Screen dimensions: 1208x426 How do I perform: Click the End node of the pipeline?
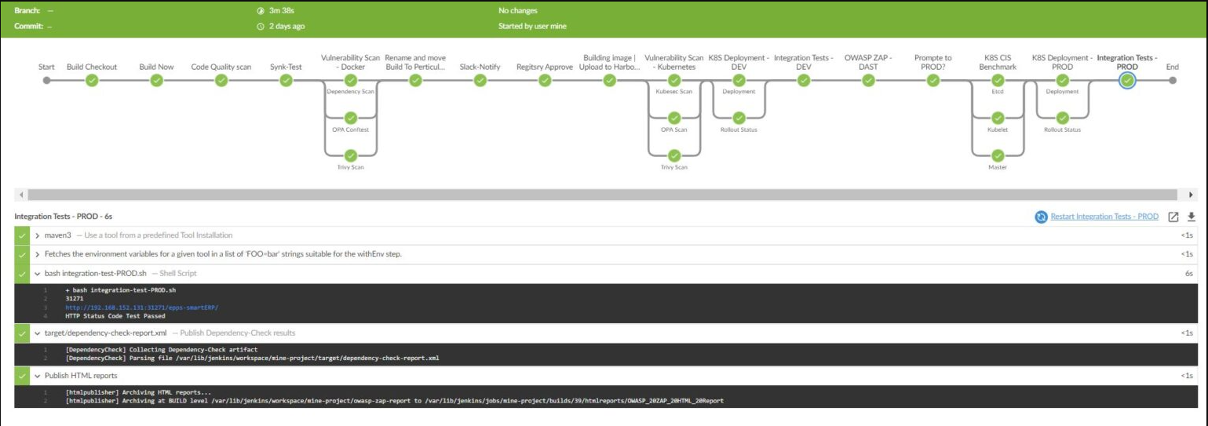(x=1173, y=80)
